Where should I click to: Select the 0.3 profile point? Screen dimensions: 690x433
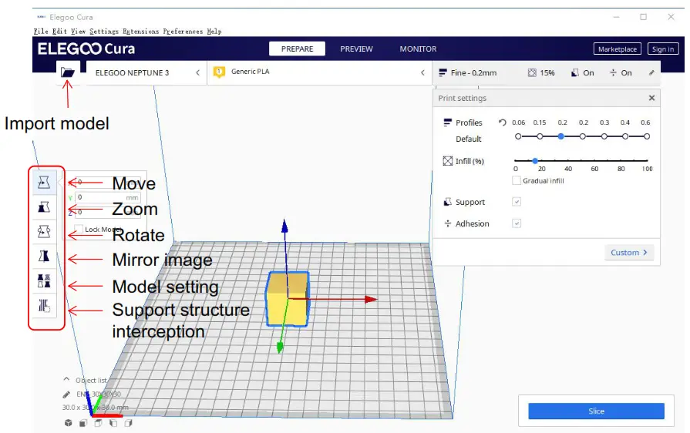pyautogui.click(x=604, y=136)
